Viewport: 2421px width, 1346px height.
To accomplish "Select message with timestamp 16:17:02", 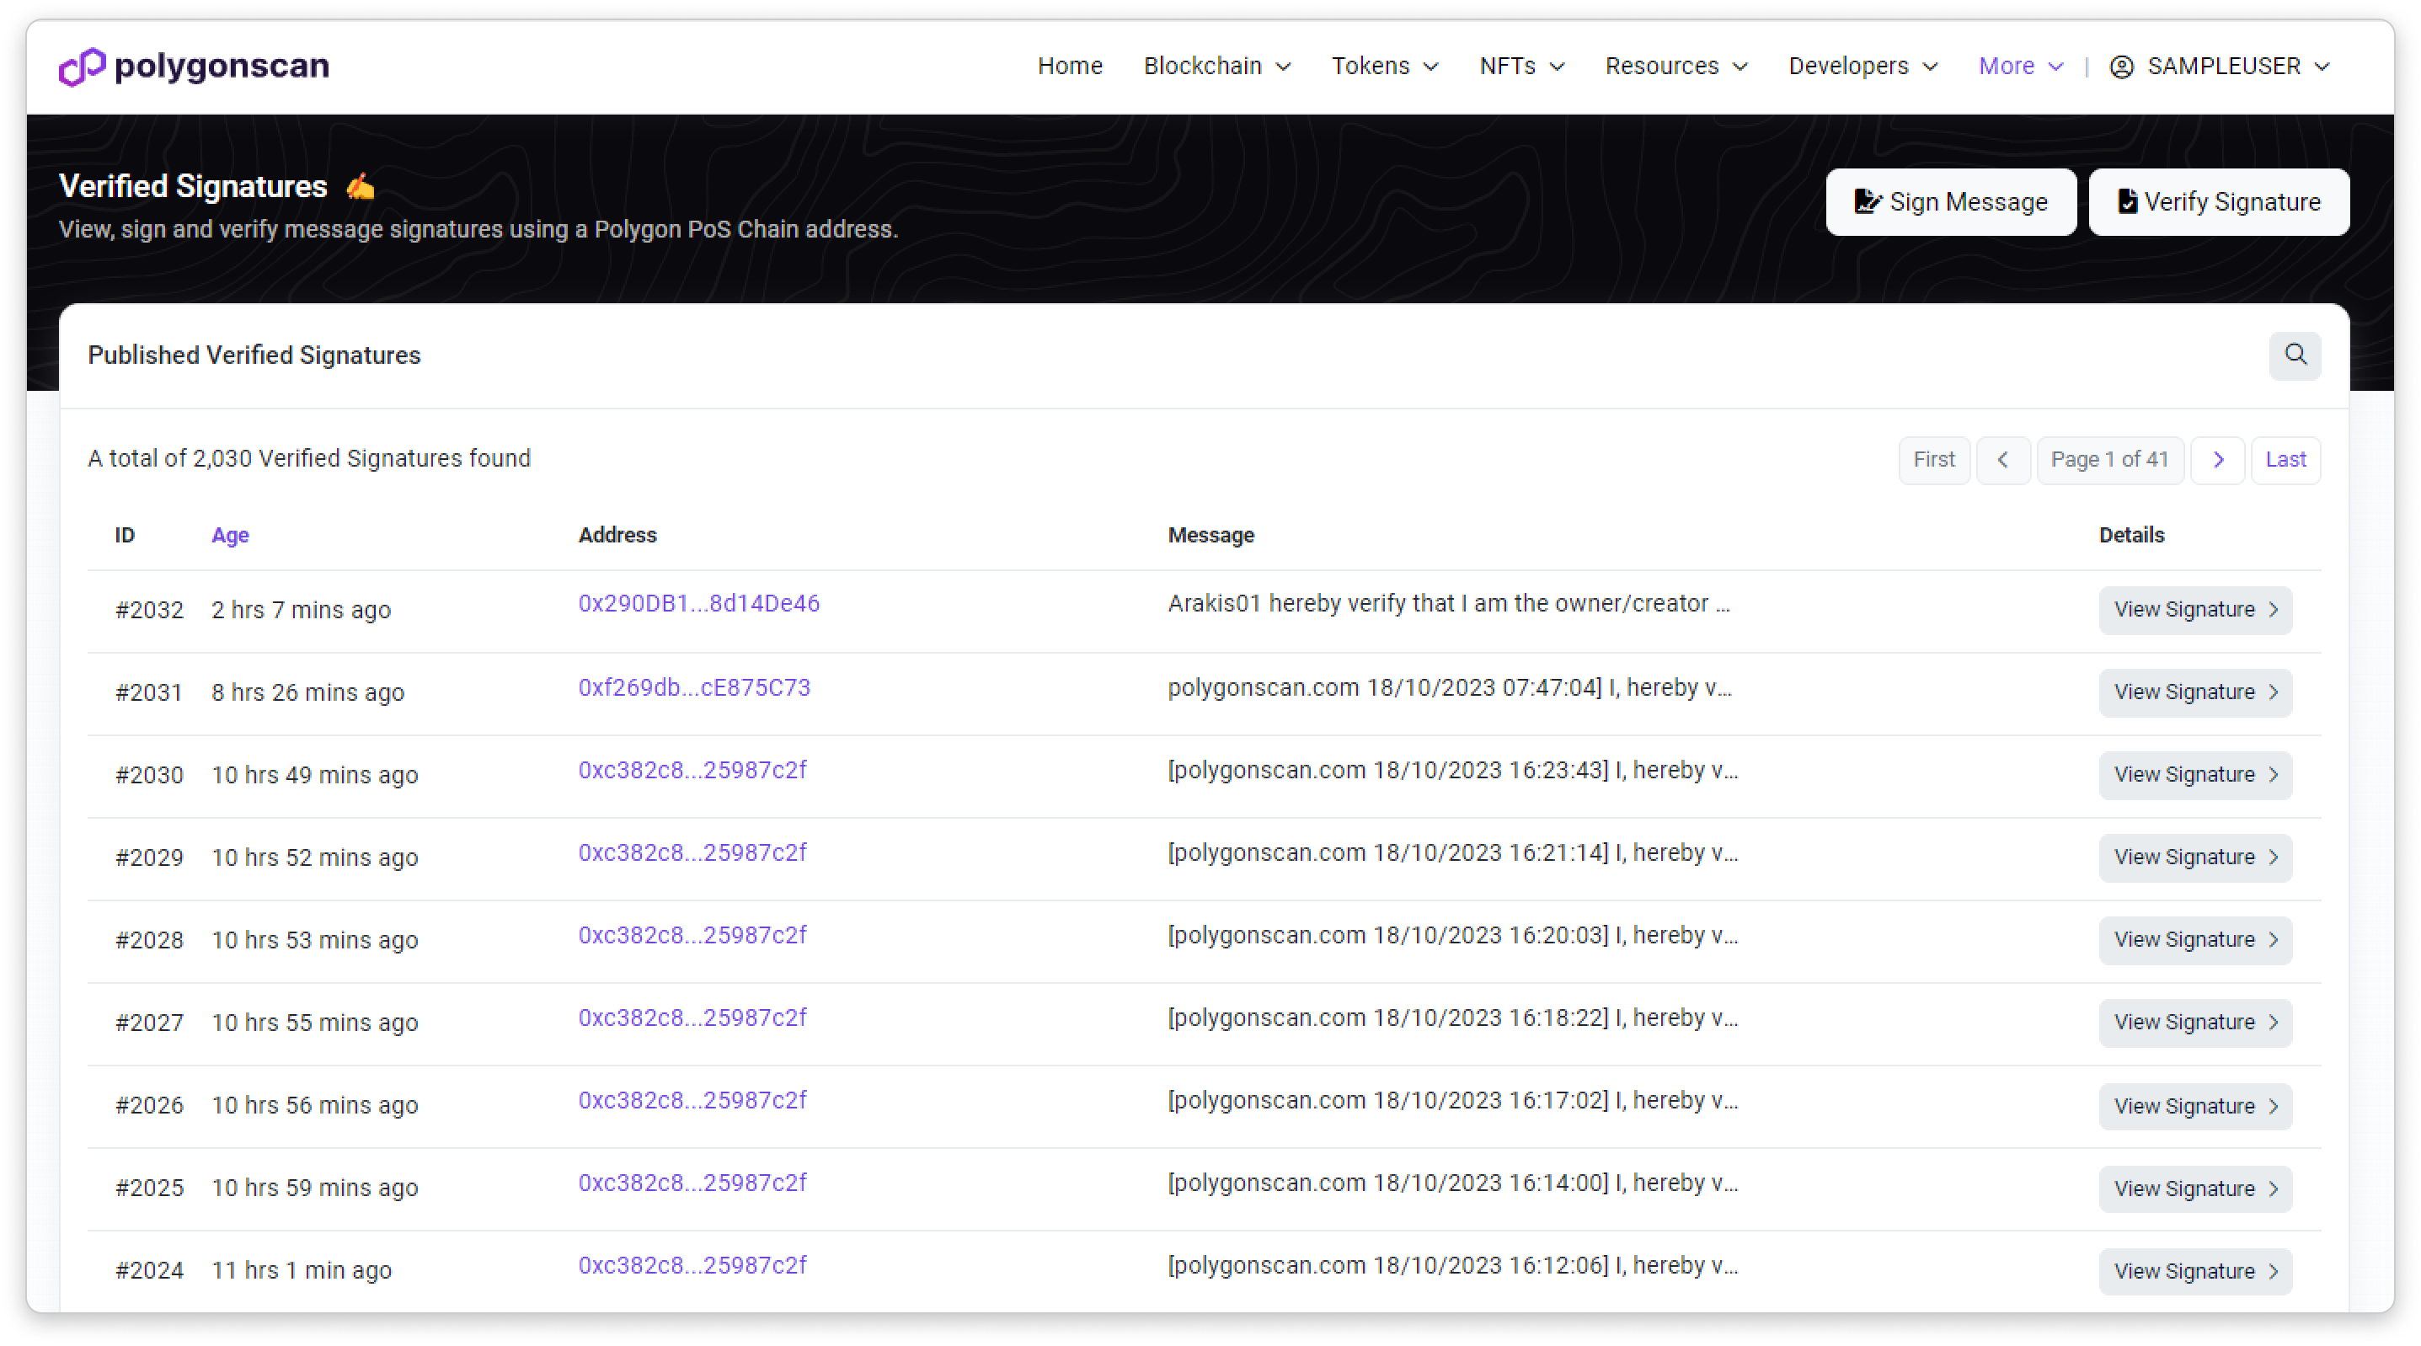I will coord(1453,1101).
